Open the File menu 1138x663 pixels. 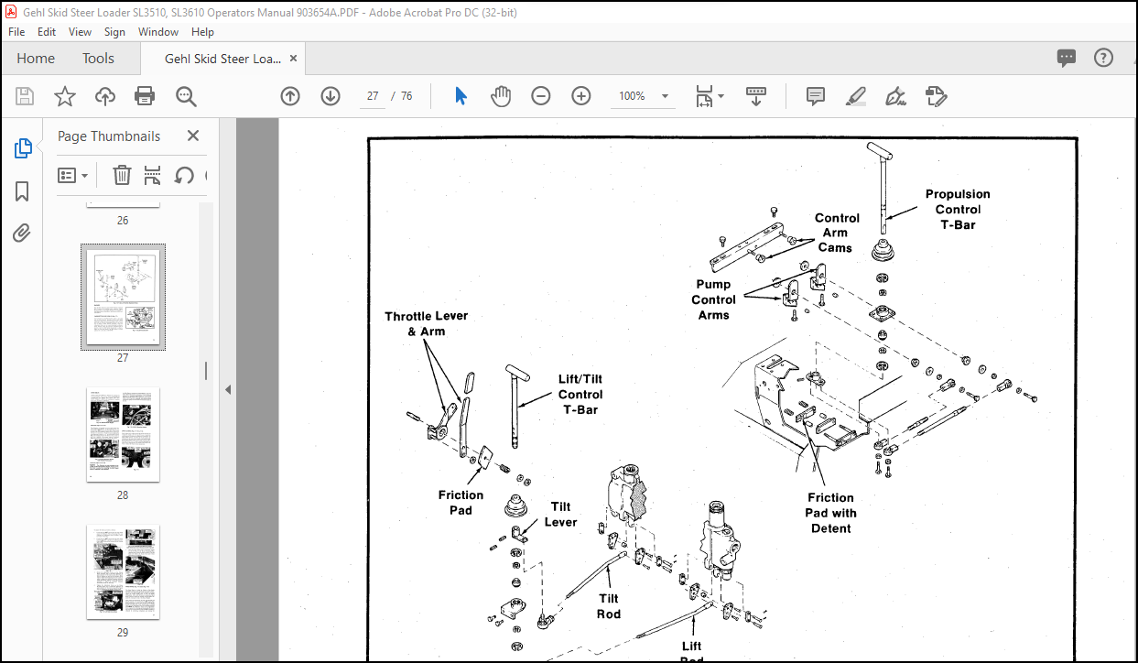16,31
